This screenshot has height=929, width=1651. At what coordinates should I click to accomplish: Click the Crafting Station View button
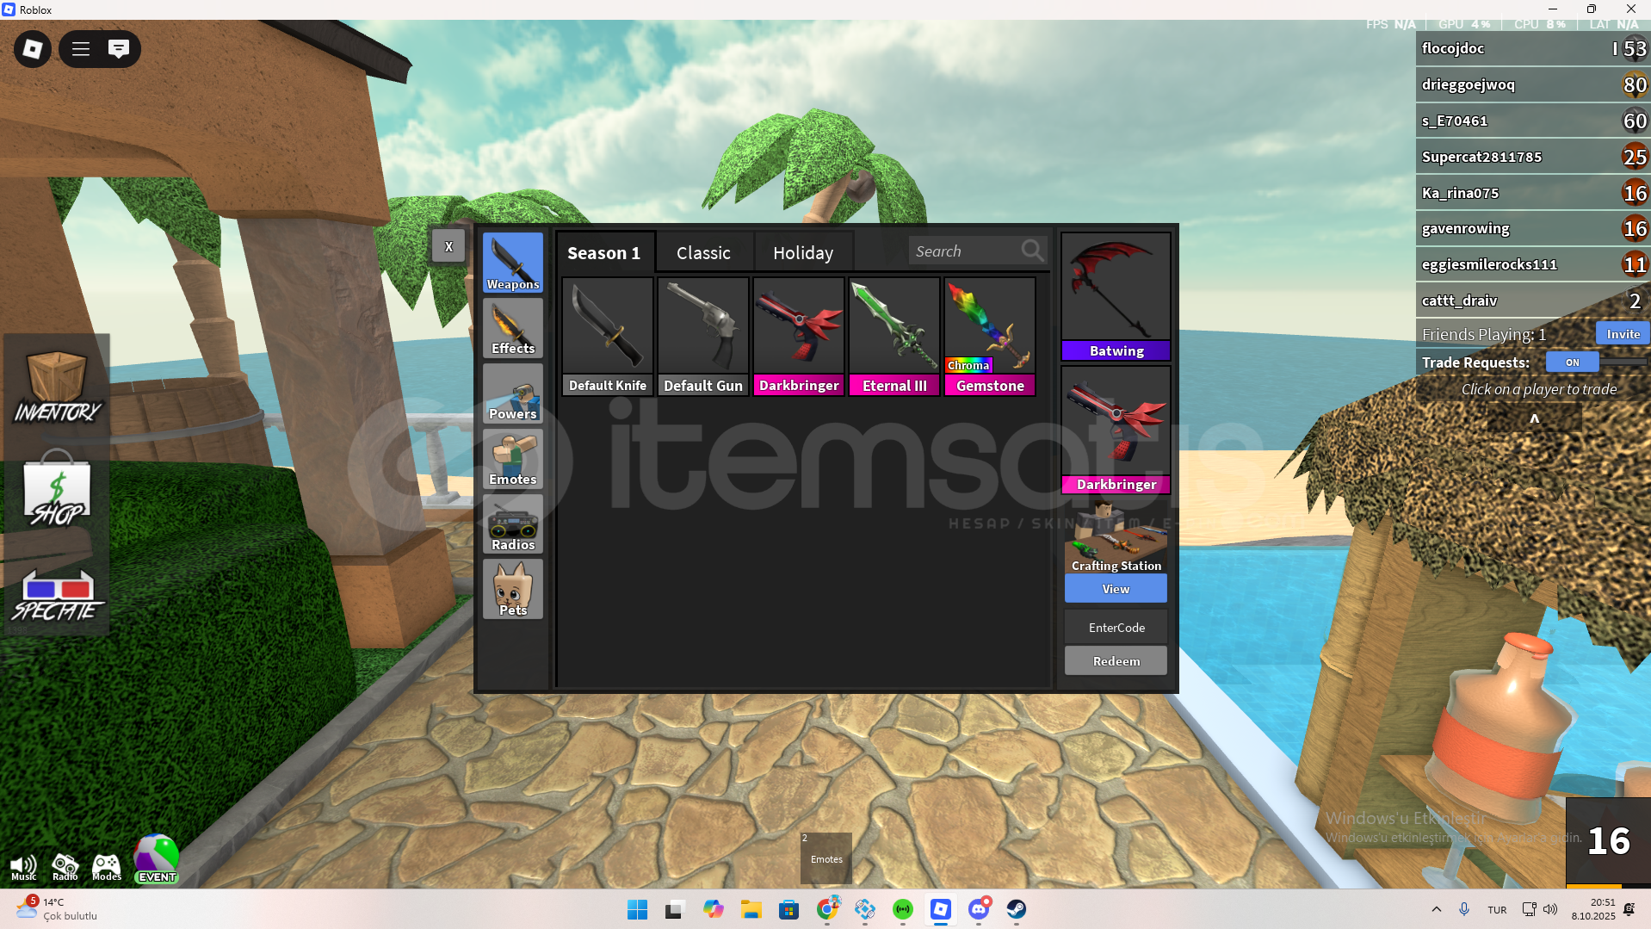coord(1116,589)
